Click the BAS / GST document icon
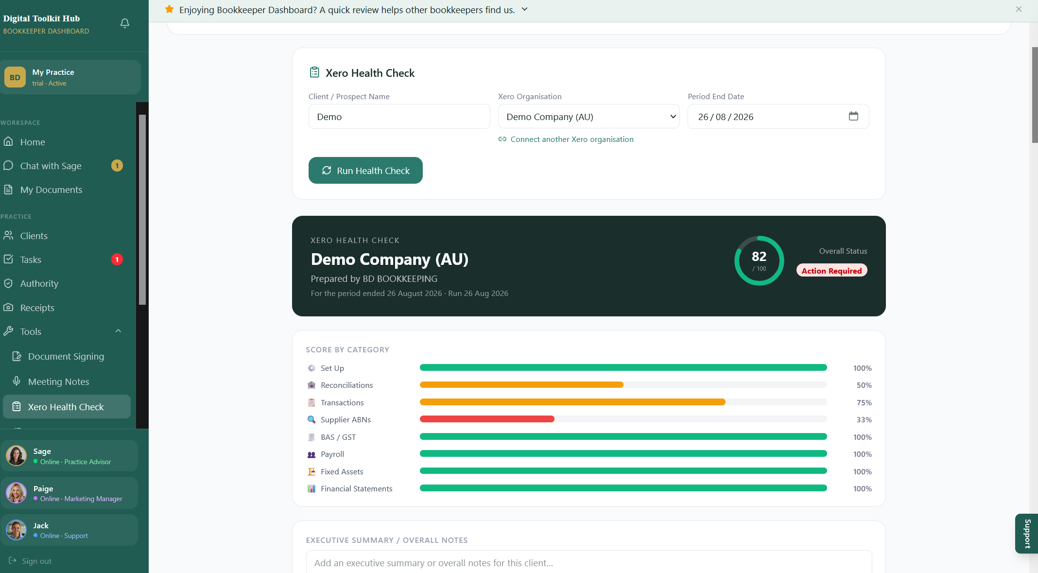 click(x=311, y=437)
